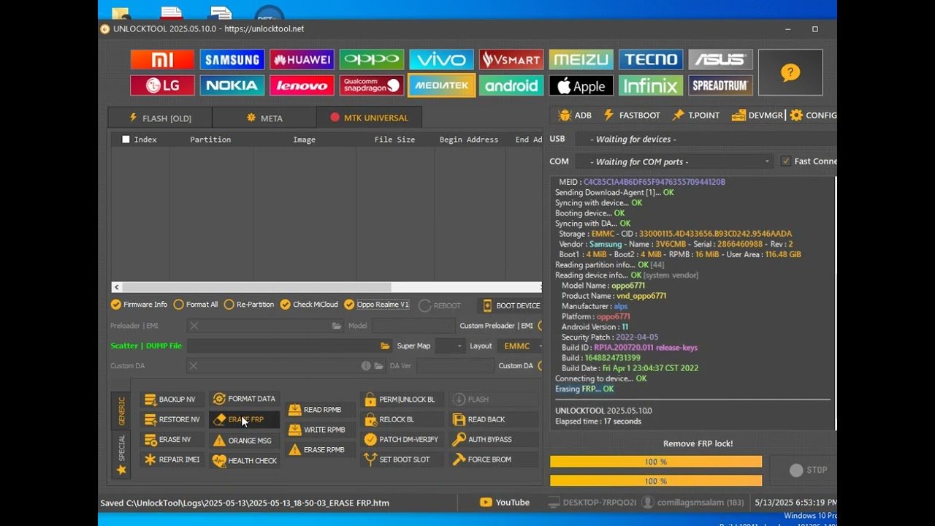Open the Lenovo brand section
The height and width of the screenshot is (526, 935).
302,85
